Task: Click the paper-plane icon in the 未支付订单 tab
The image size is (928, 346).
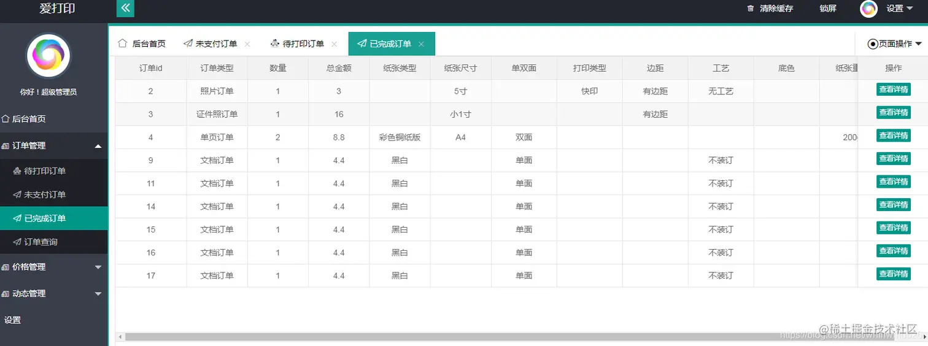Action: click(x=188, y=44)
